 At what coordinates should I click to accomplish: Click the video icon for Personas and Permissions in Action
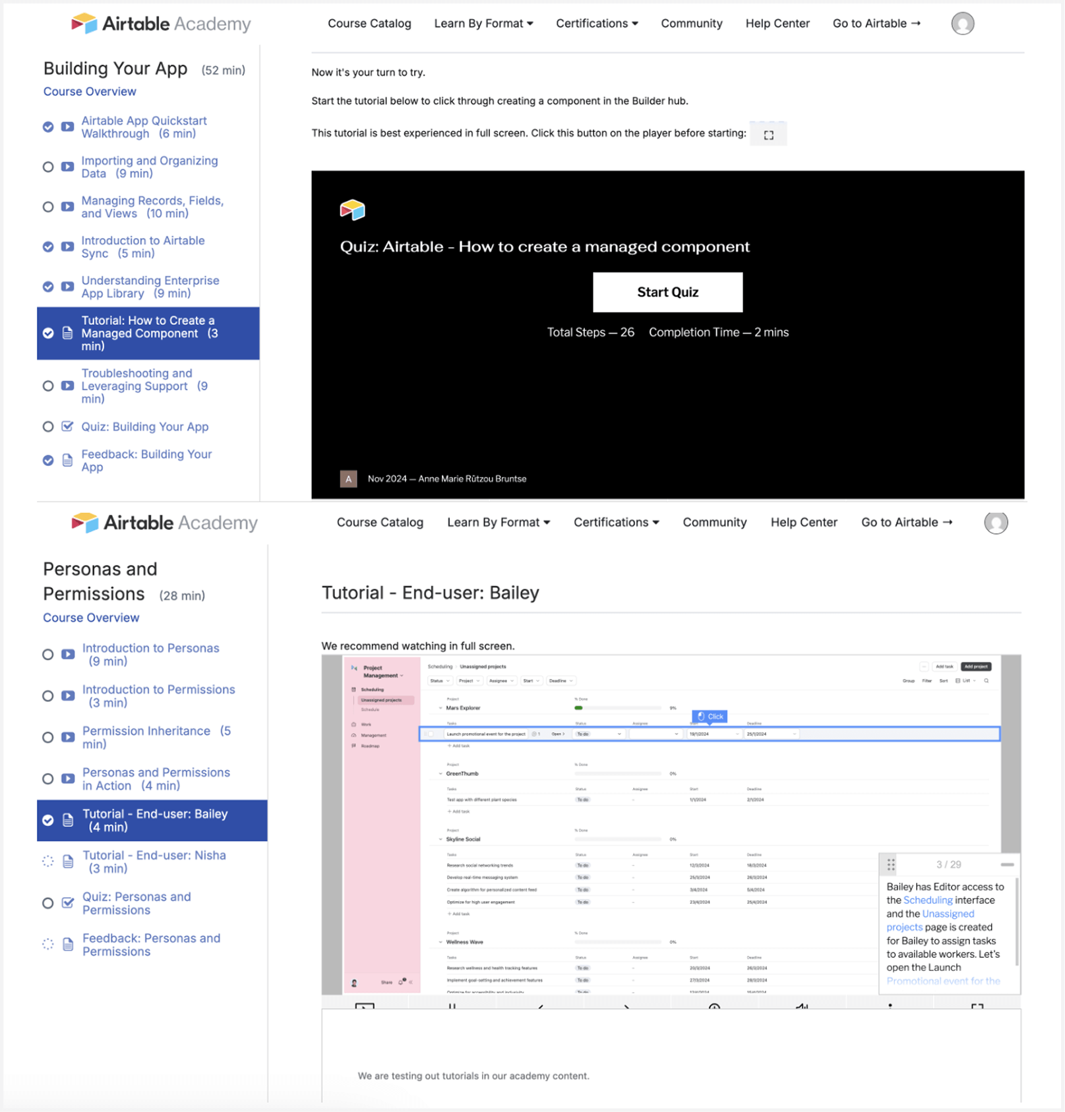(x=68, y=778)
